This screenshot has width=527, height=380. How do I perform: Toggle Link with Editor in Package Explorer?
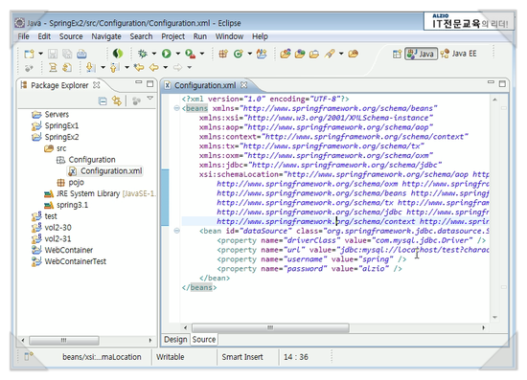click(117, 101)
